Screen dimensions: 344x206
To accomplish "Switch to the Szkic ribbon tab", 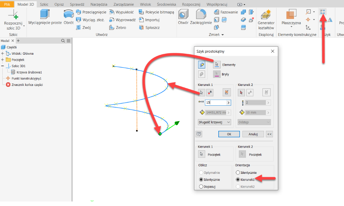I will [44, 4].
